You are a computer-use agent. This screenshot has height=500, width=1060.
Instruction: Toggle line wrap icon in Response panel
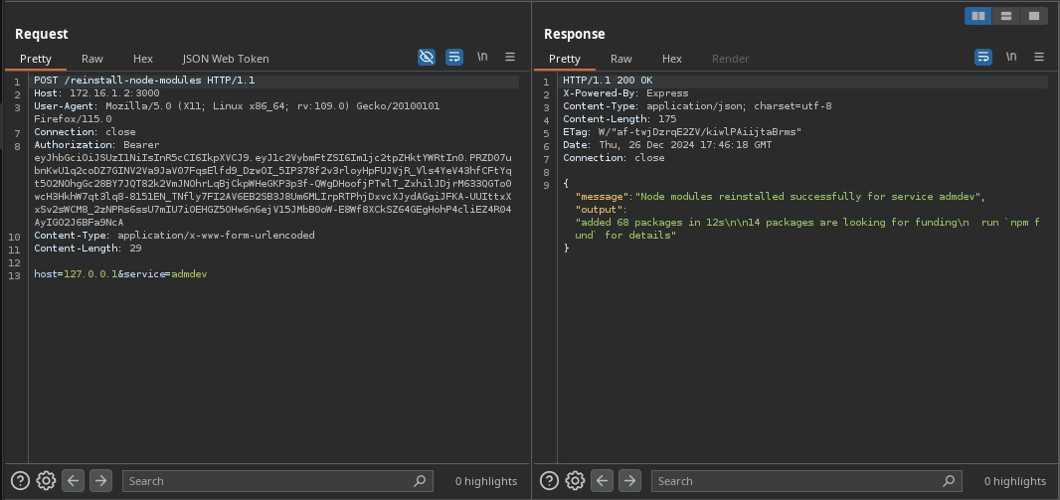(x=983, y=58)
